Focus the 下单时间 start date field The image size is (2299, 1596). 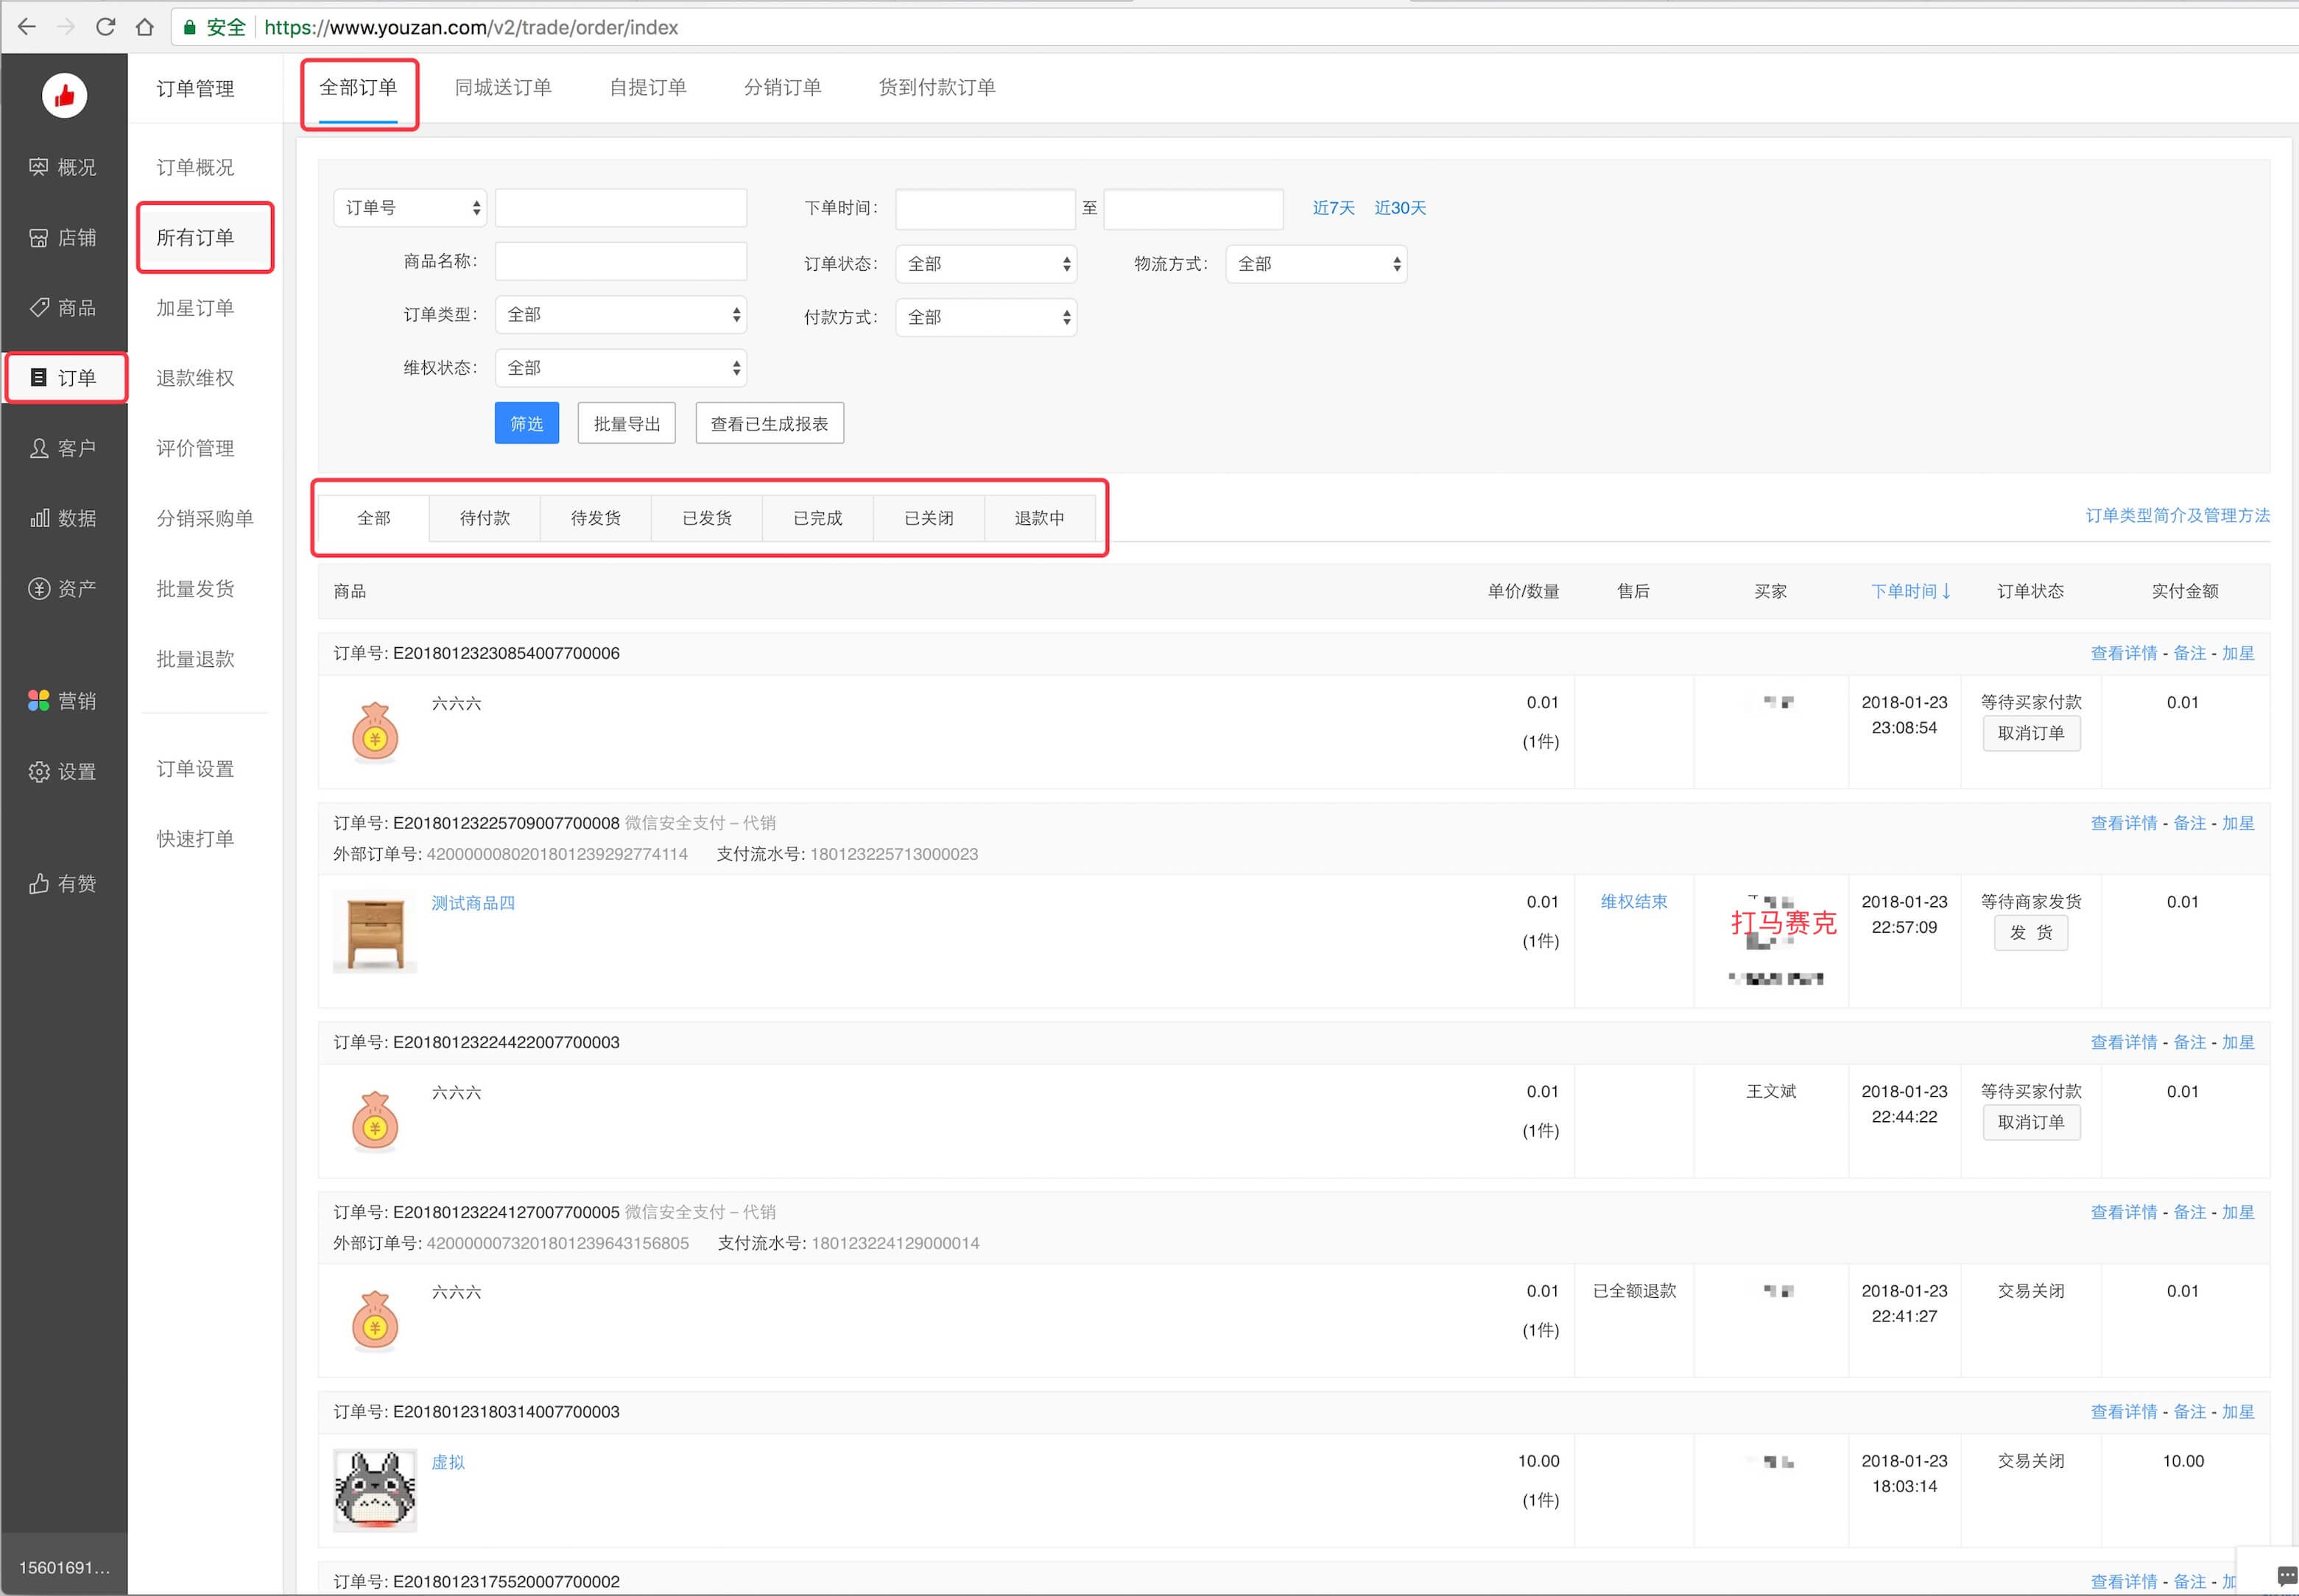[985, 208]
